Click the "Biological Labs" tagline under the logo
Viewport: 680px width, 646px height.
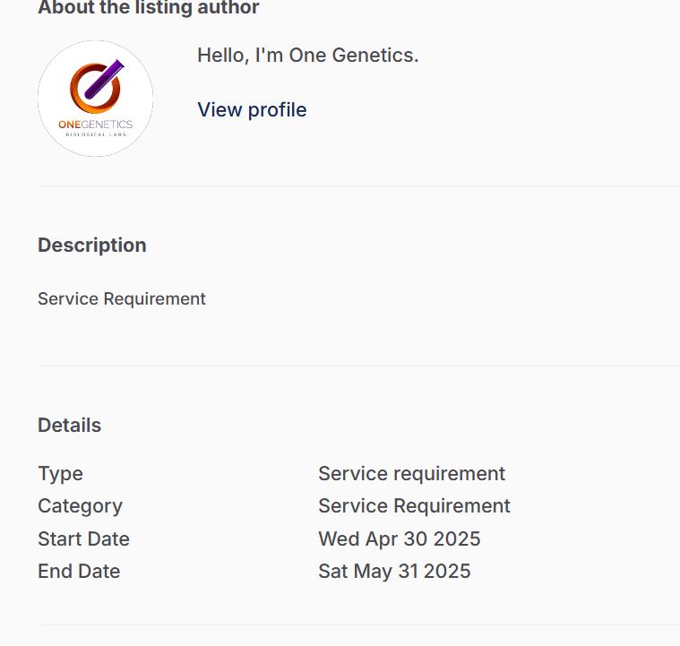(95, 134)
